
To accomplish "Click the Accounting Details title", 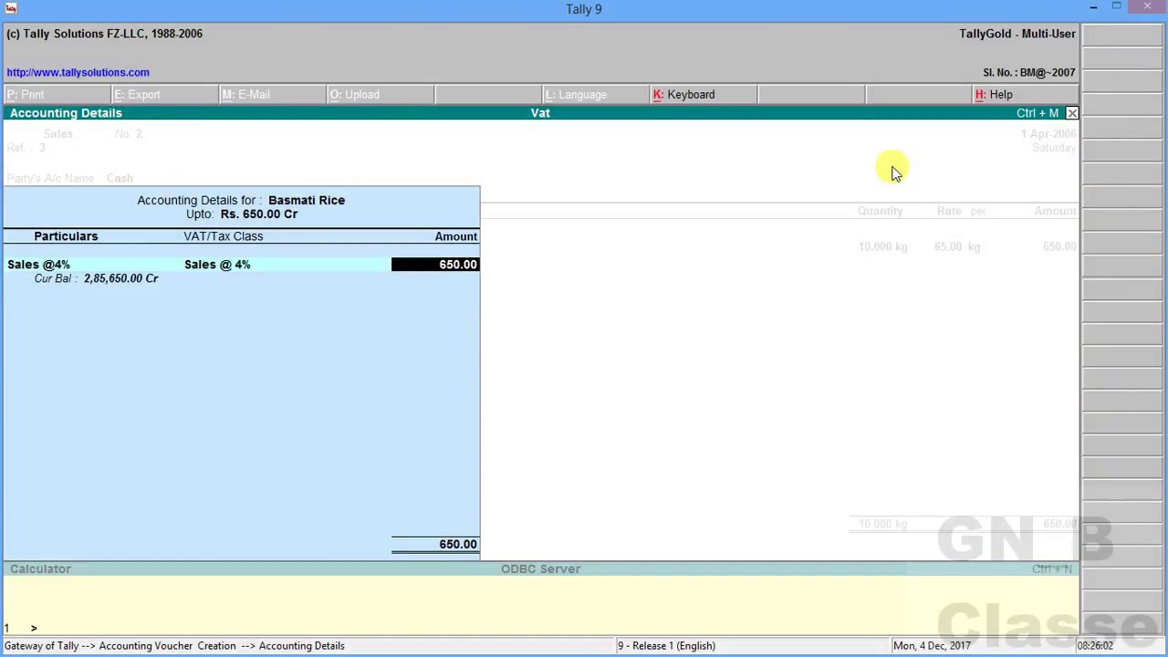I will 66,113.
